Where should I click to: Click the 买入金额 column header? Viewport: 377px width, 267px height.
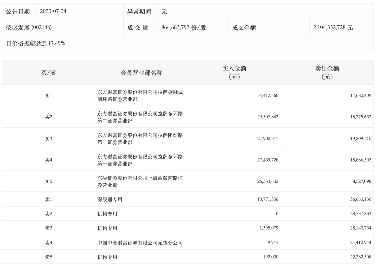click(234, 72)
